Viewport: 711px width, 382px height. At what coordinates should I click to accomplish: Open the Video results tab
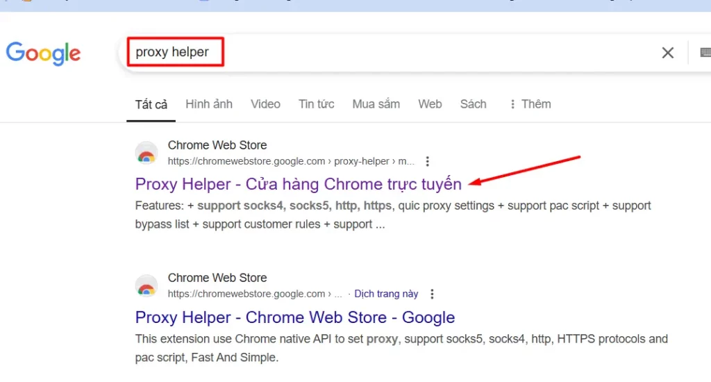(x=265, y=104)
